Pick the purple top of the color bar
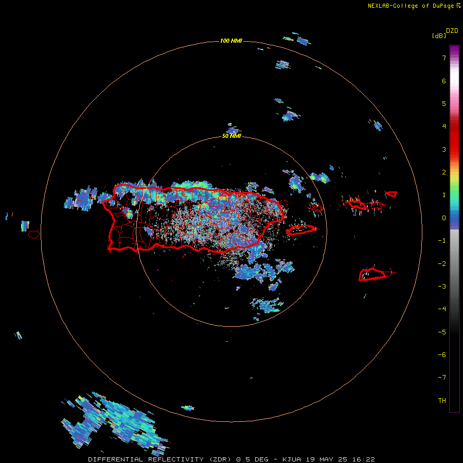Screen dimensions: 463x463 (x=454, y=50)
